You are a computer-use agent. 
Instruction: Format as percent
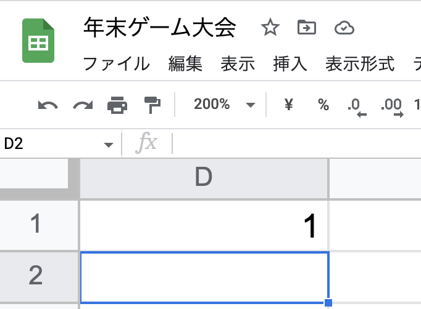pyautogui.click(x=323, y=105)
